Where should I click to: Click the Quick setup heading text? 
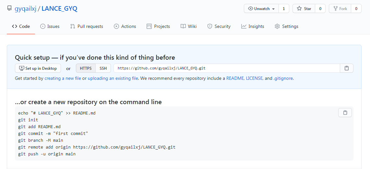tap(95, 57)
